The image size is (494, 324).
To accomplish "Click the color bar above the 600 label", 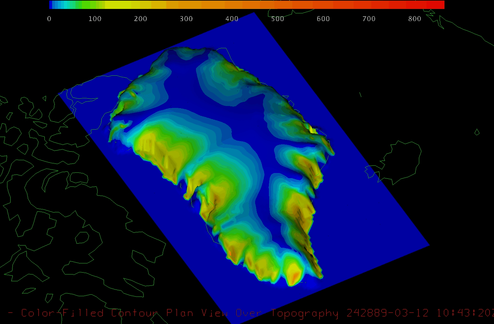I will pyautogui.click(x=323, y=5).
